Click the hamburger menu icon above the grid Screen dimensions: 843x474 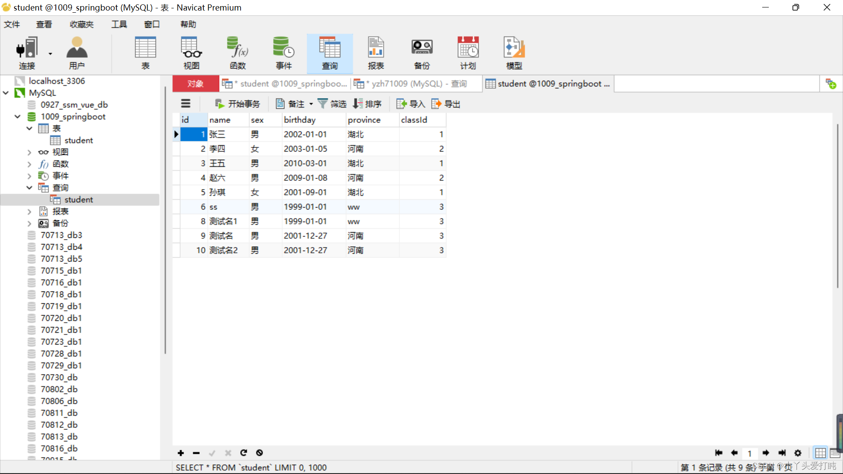[186, 104]
